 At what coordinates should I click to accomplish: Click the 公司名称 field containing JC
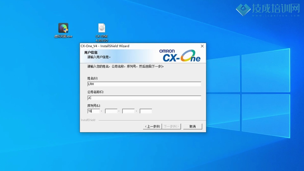[x=144, y=98]
